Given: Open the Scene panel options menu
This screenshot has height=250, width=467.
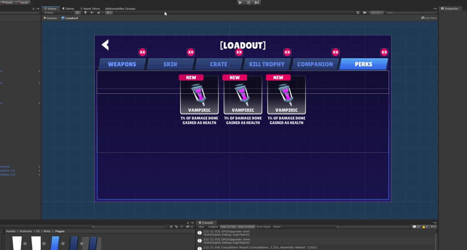Looking at the screenshot, I should coord(435,9).
